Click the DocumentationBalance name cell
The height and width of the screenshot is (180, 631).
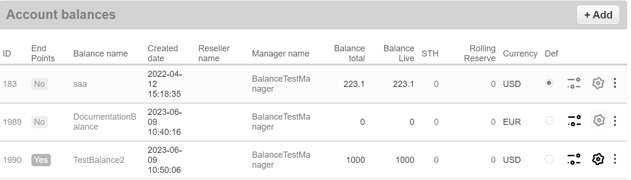pyautogui.click(x=105, y=122)
